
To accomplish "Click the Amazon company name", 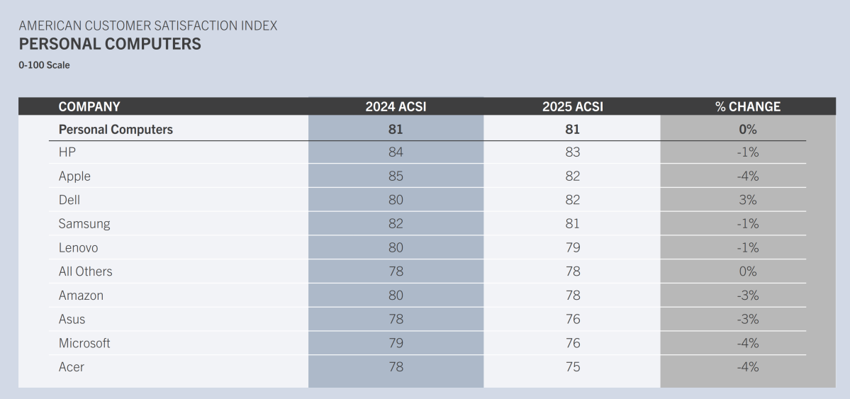I will (x=81, y=296).
